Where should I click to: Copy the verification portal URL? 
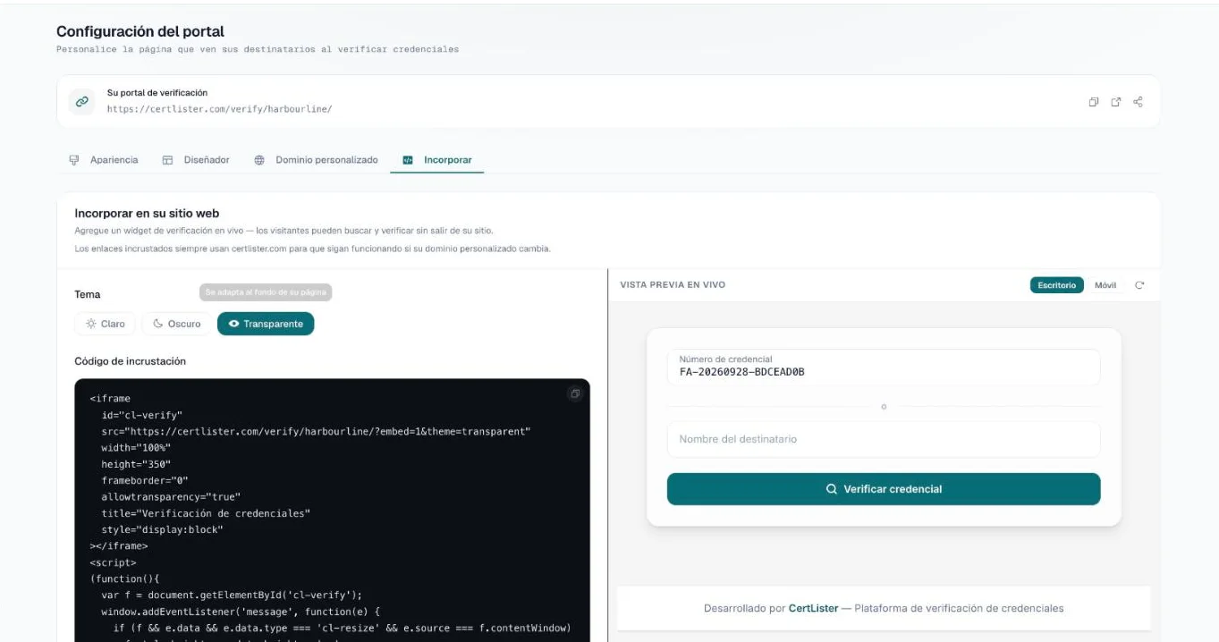click(x=1093, y=102)
